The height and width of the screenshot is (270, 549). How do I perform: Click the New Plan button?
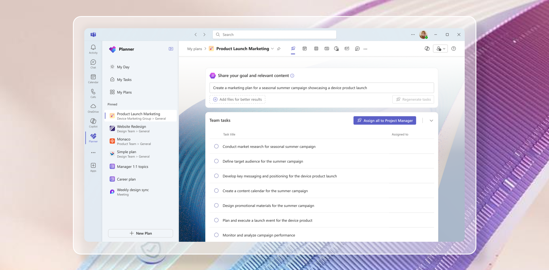141,233
